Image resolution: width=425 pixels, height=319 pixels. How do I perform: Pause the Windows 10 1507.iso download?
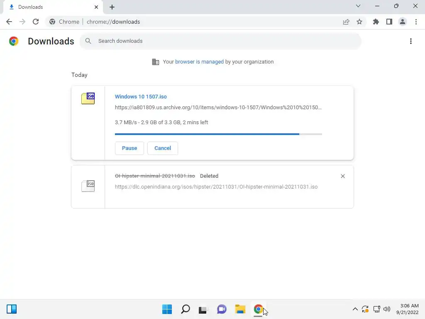click(129, 148)
